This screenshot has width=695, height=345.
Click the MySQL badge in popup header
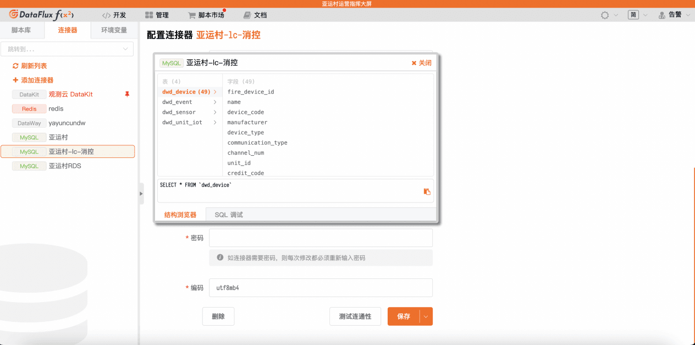(x=172, y=63)
